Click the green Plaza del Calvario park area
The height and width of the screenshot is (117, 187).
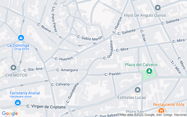tap(148, 75)
